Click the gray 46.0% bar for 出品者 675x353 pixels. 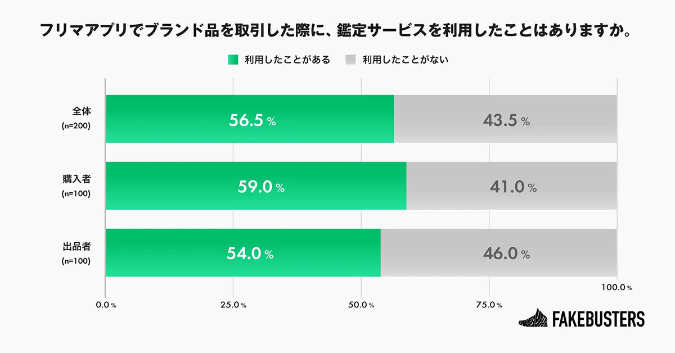(499, 253)
